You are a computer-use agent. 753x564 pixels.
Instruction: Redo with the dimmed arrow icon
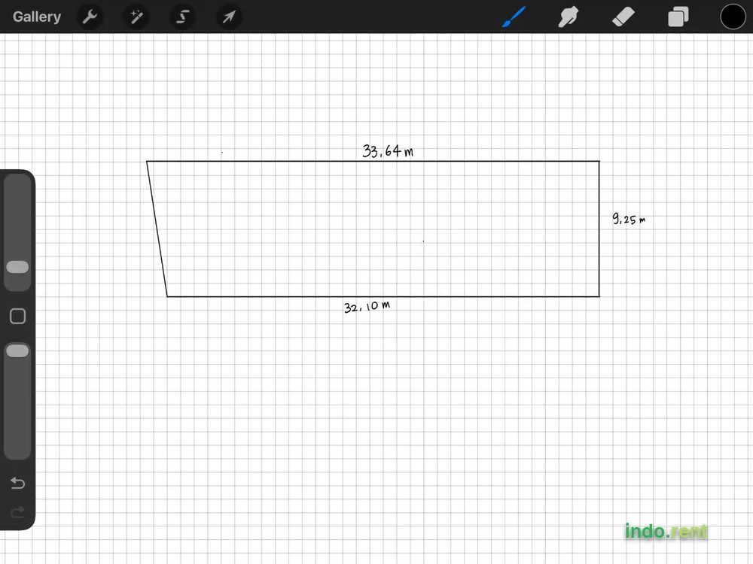click(18, 513)
